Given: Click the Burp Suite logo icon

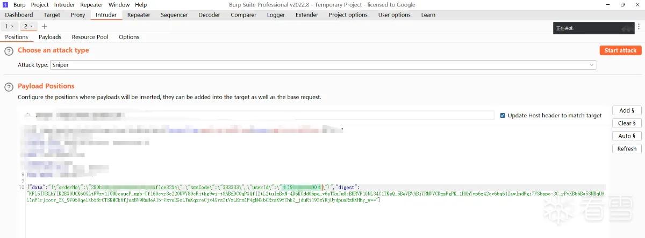Looking at the screenshot, I should pyautogui.click(x=5, y=5).
